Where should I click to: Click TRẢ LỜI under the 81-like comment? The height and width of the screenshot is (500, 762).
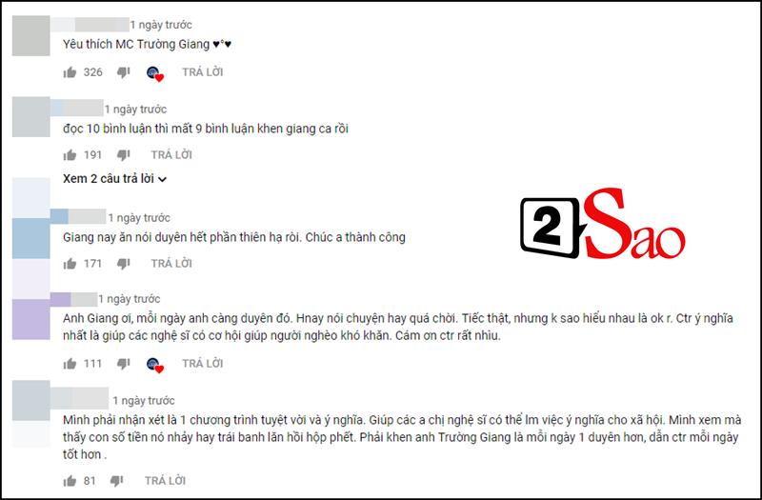[165, 481]
